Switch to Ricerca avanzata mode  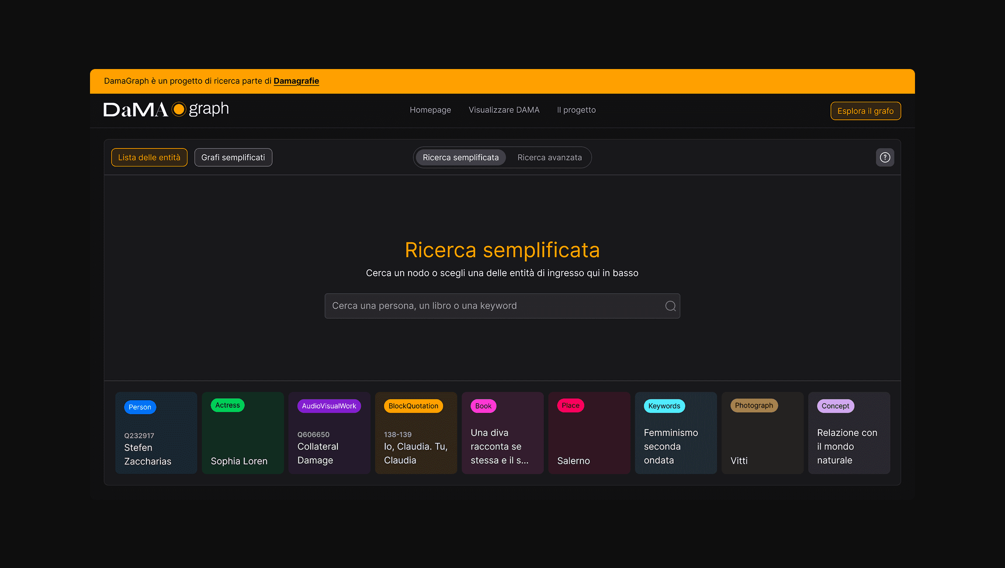[549, 157]
